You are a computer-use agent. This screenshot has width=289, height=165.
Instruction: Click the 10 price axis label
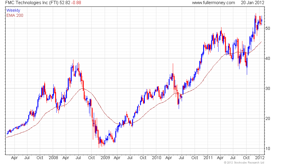point(268,148)
